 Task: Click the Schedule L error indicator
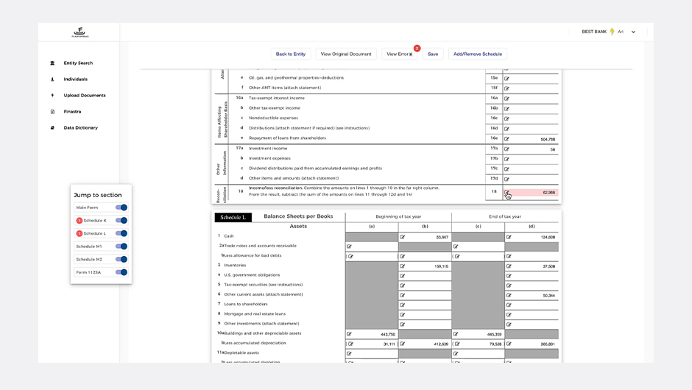pyautogui.click(x=80, y=233)
